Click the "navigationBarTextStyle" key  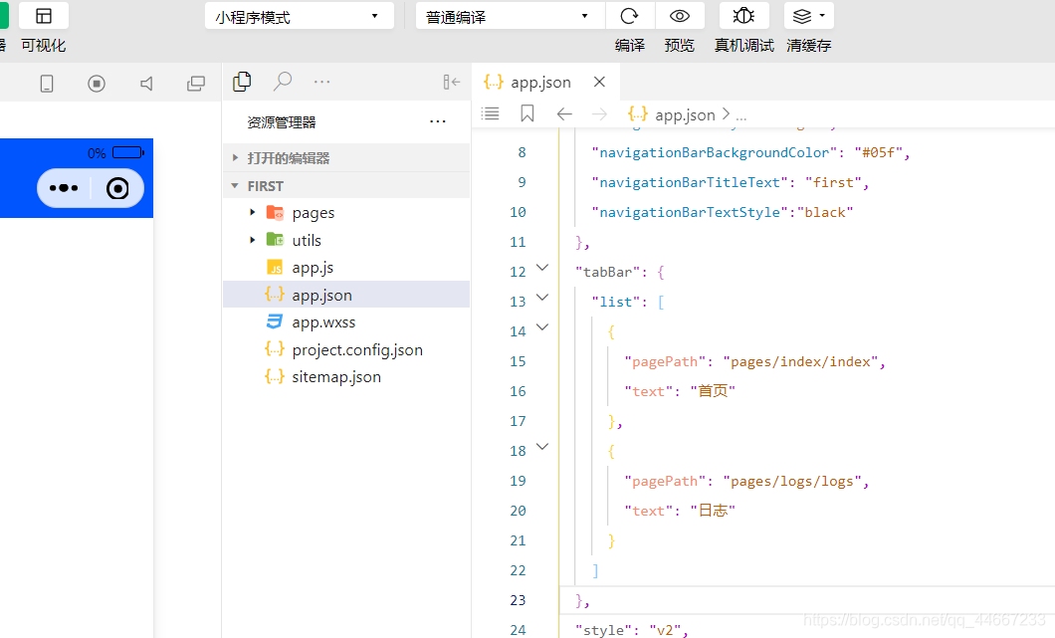pyautogui.click(x=690, y=213)
